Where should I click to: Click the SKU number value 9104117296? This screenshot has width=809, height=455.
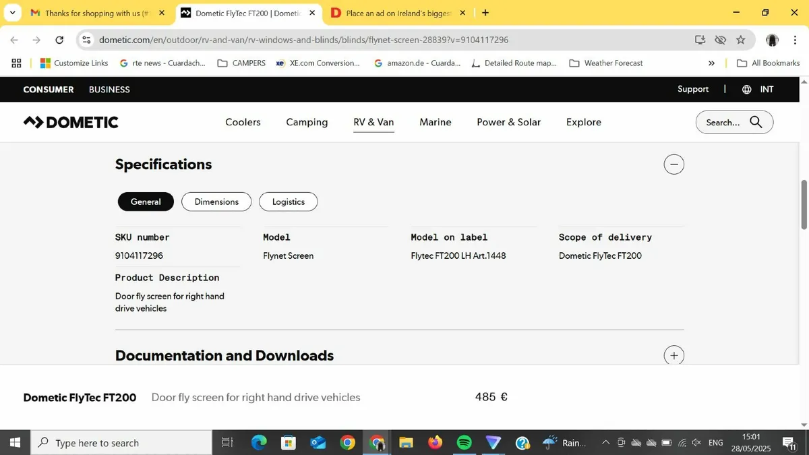pyautogui.click(x=139, y=255)
